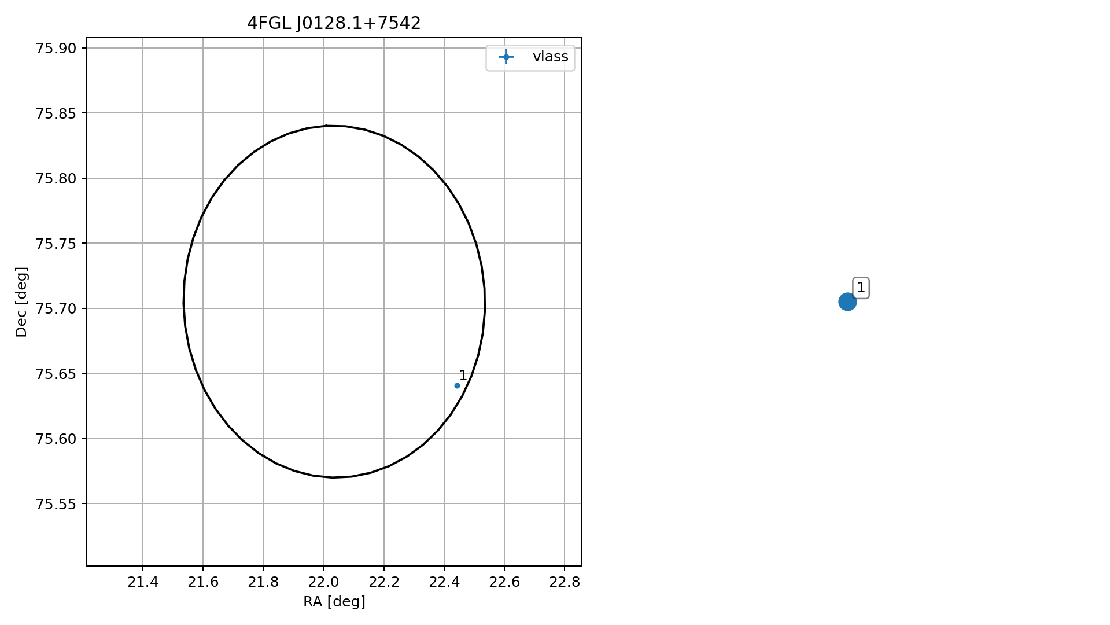
Task: Click the 75.70 tick label on Dec axis
Action: [56, 308]
